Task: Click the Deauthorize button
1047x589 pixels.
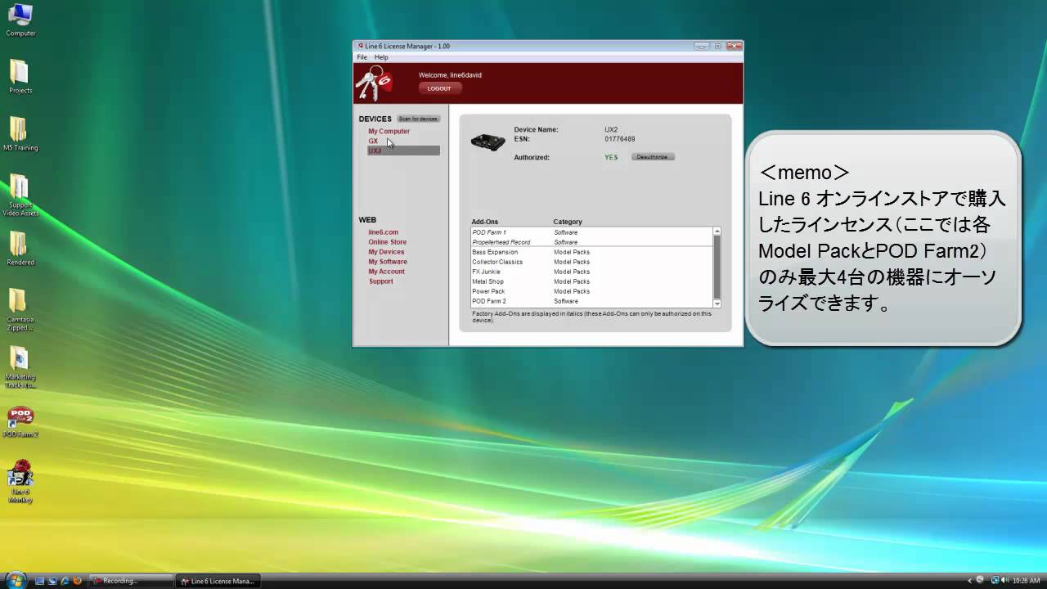Action: coord(653,157)
